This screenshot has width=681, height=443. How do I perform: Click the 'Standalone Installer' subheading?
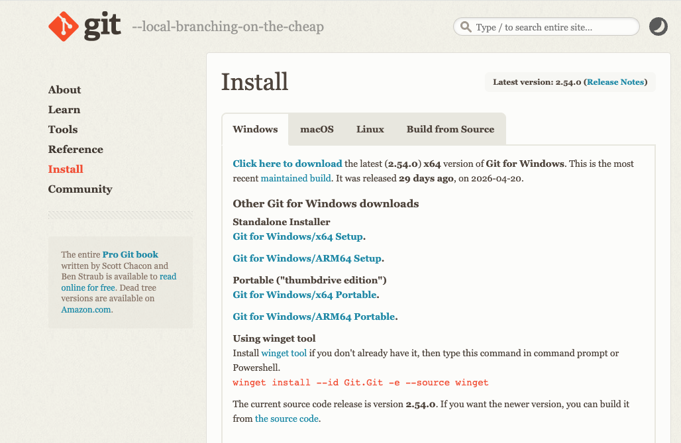[x=282, y=222]
